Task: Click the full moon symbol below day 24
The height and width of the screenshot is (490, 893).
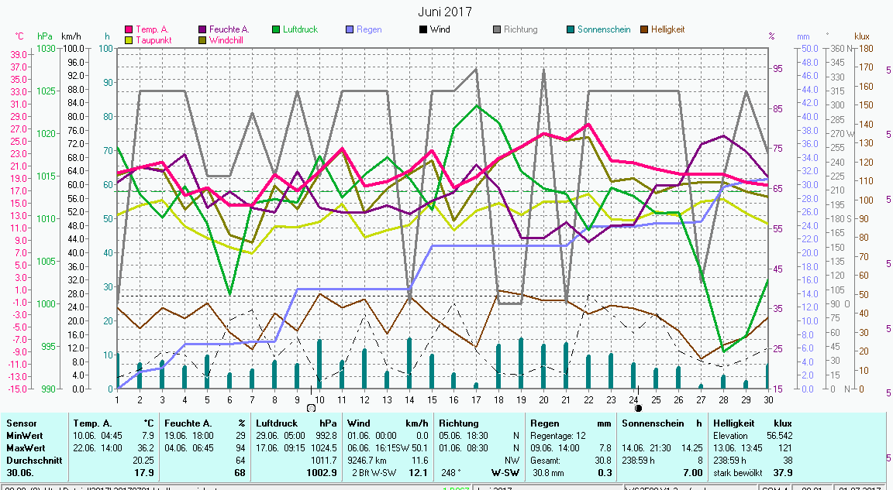Action: point(639,408)
